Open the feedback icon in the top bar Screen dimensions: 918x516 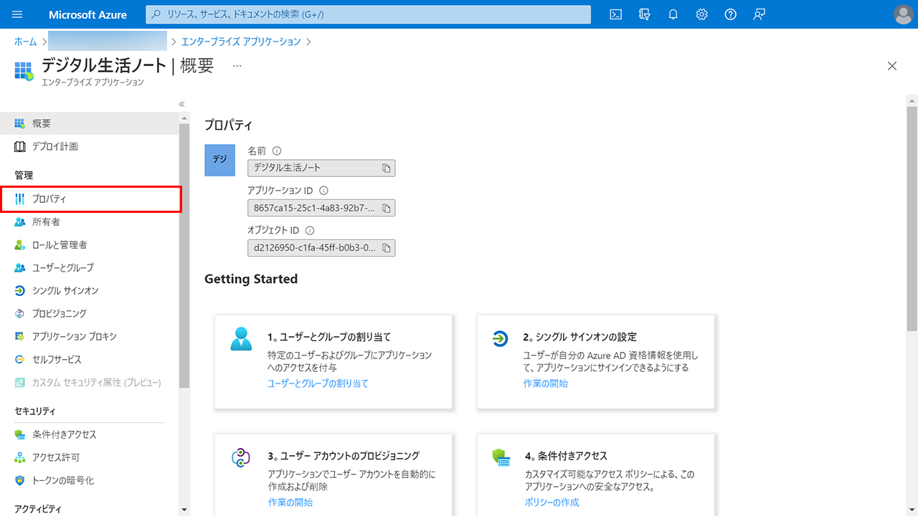[759, 14]
